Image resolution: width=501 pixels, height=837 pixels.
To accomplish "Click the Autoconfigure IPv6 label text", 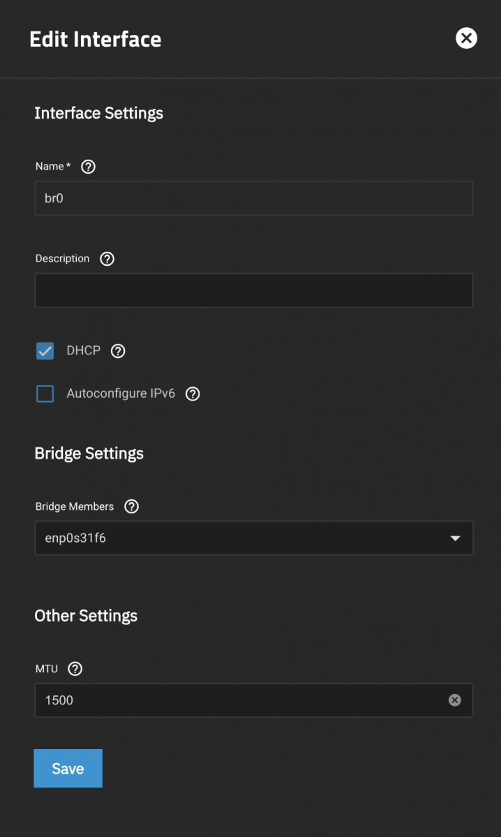I will pyautogui.click(x=121, y=393).
